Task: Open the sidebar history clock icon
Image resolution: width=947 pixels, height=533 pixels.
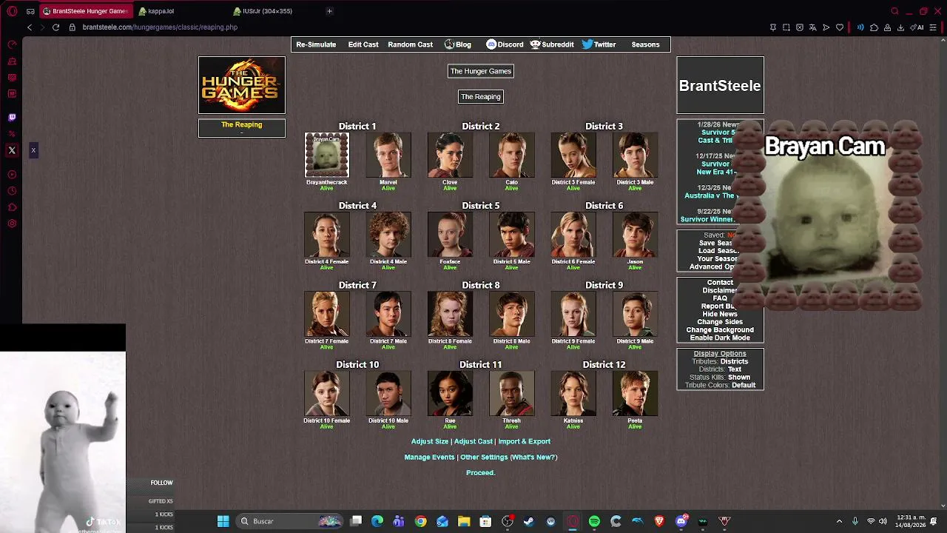Action: click(x=12, y=191)
